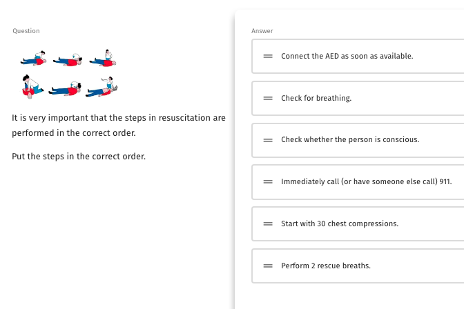
Task: Select the top-right kneeling rescuer illustration
Action: pyautogui.click(x=103, y=58)
